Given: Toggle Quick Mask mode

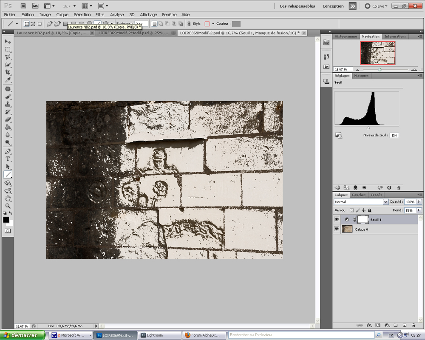Looking at the screenshot, I should [x=8, y=231].
